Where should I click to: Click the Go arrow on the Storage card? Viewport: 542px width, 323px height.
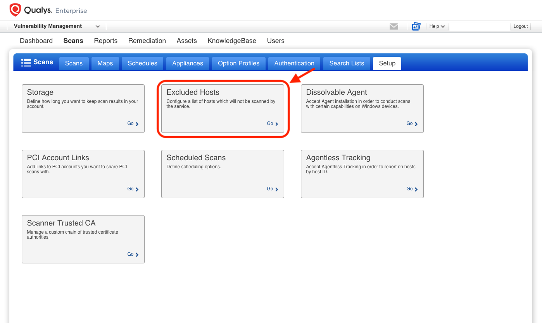click(x=133, y=123)
